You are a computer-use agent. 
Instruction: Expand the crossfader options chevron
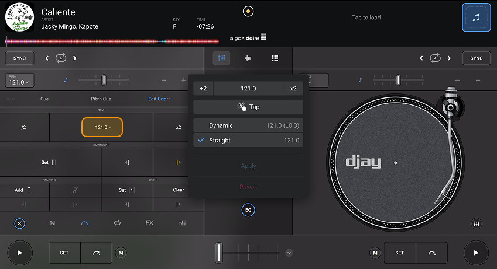[x=289, y=253]
